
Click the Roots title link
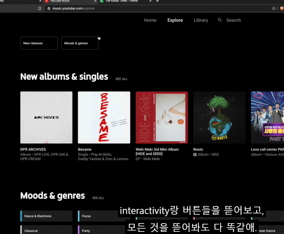(198, 149)
